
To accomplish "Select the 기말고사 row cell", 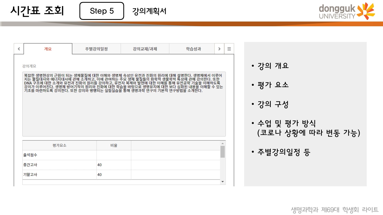I will click(x=60, y=175).
